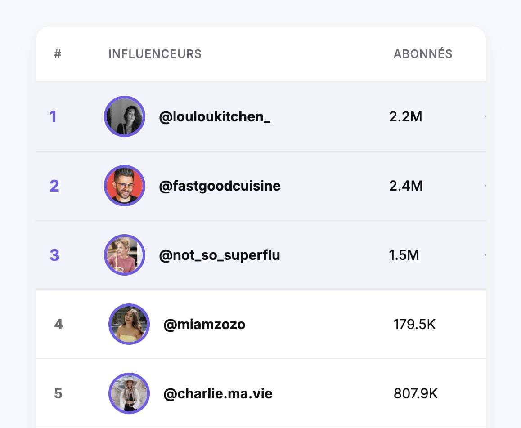This screenshot has height=428, width=521.
Task: Open the @louloukitchen_ username link
Action: point(215,117)
